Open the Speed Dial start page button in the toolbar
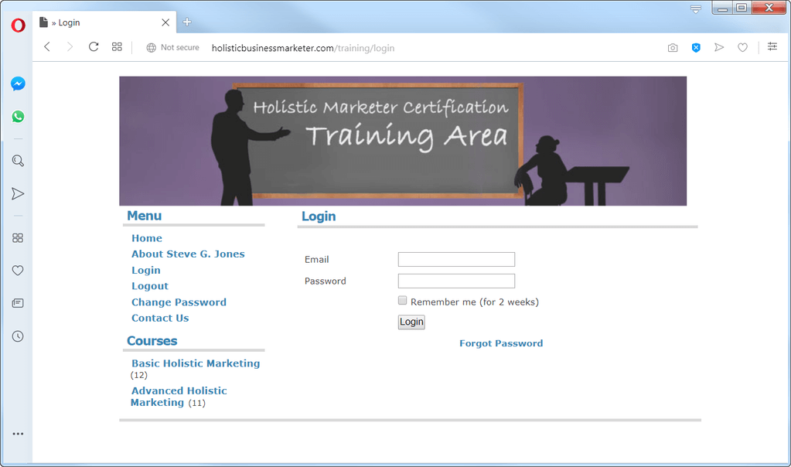The height and width of the screenshot is (467, 791). click(117, 47)
